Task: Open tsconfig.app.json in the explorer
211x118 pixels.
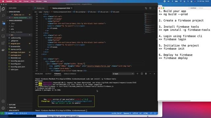Action: point(17,61)
